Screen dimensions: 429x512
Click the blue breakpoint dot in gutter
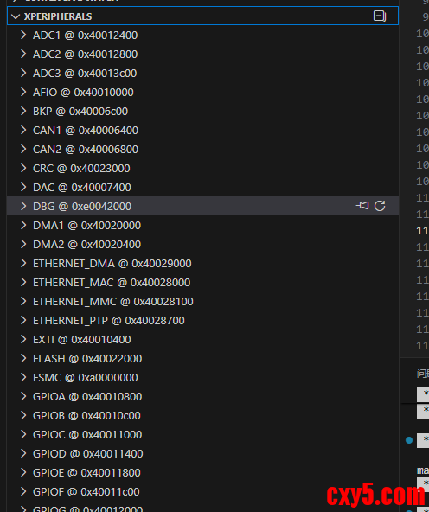click(x=409, y=440)
